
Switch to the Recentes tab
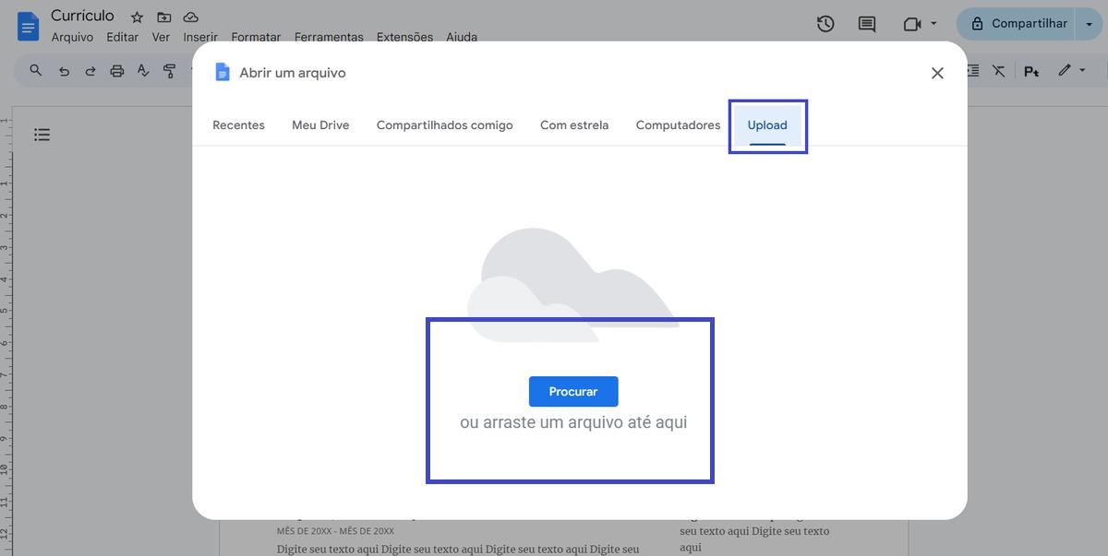click(x=238, y=124)
